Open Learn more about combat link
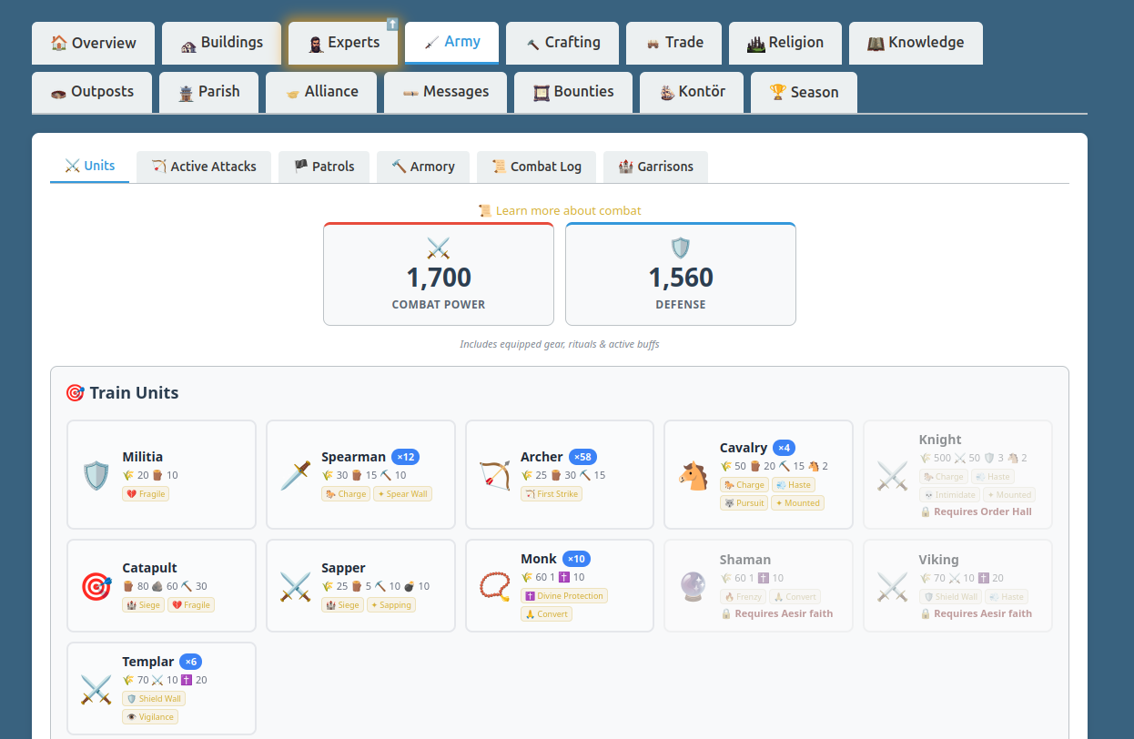This screenshot has width=1134, height=739. point(560,210)
